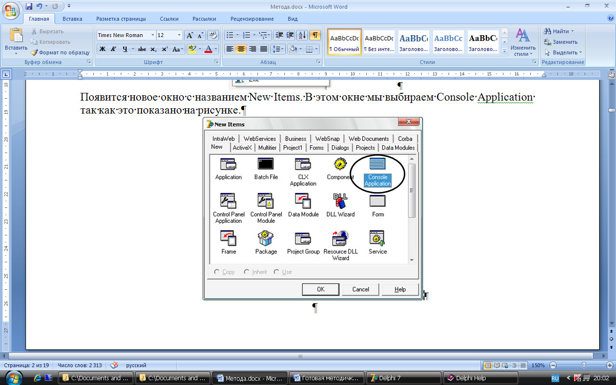Switch to Full Screen Reading view

coord(497,365)
